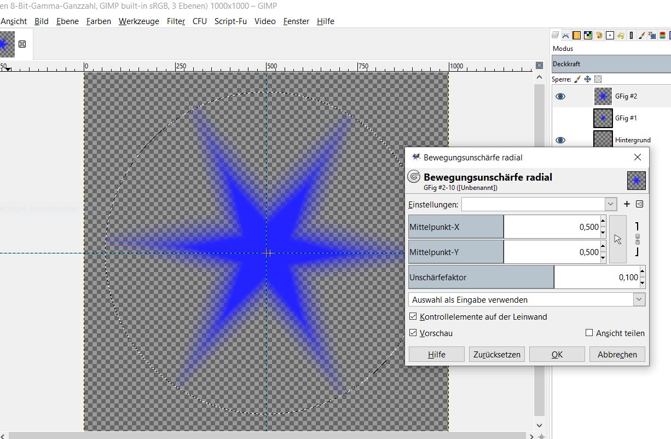Click the lock pixels paintbrush icon
The image size is (671, 439).
[577, 79]
